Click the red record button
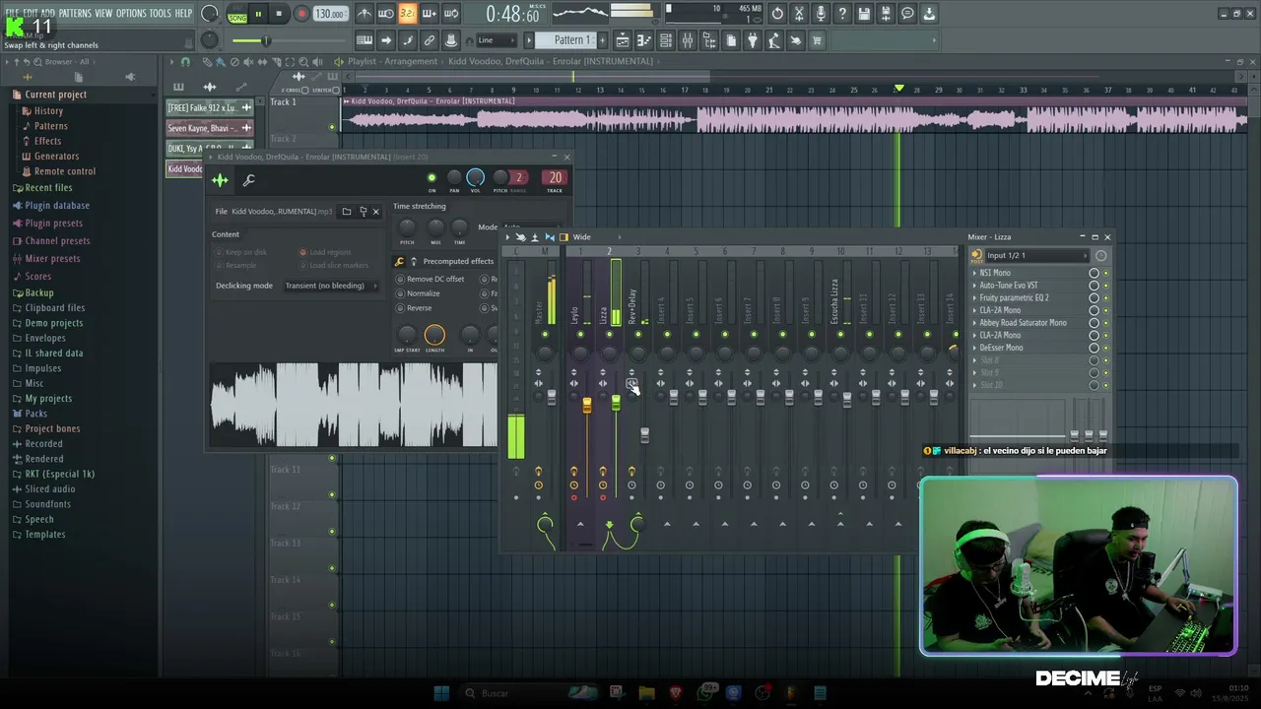The width and height of the screenshot is (1261, 709). point(301,14)
